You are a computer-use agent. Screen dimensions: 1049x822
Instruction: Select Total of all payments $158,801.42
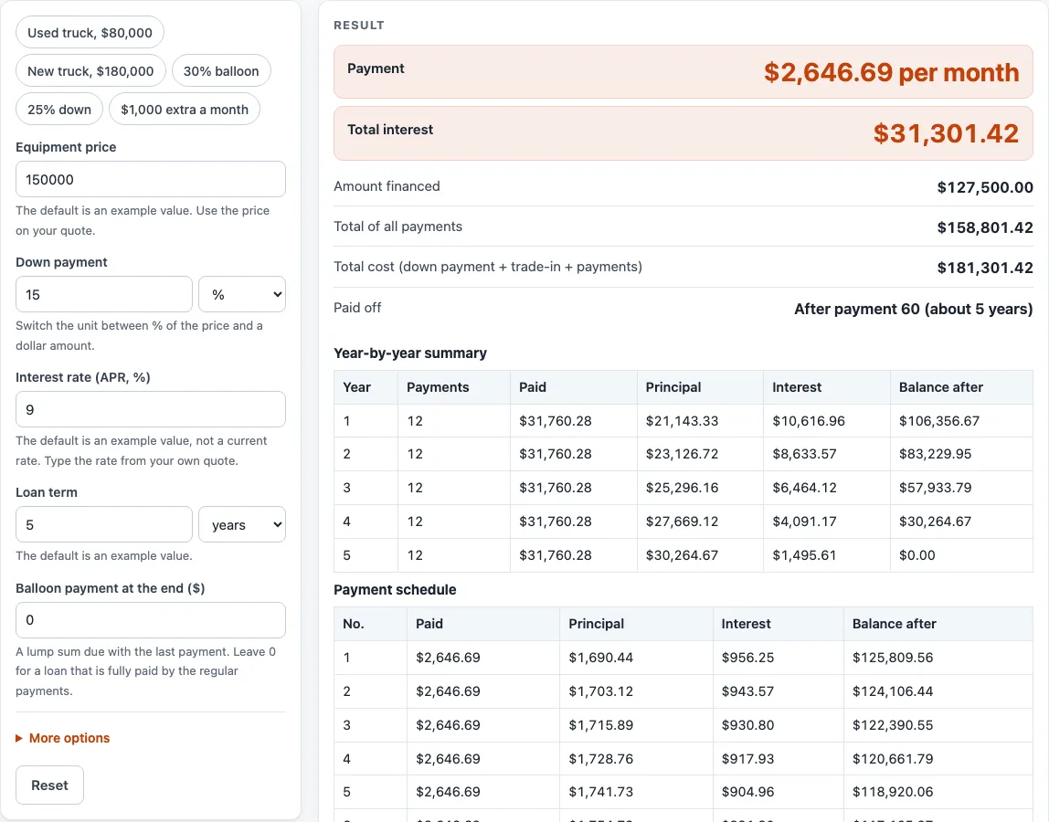click(x=985, y=227)
